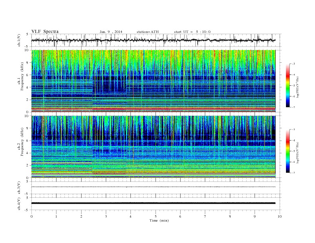Screen dimensions: 315x243
Task: Click the "8" kHz tick on ch.2 frequency axis
Action: [x=27, y=128]
